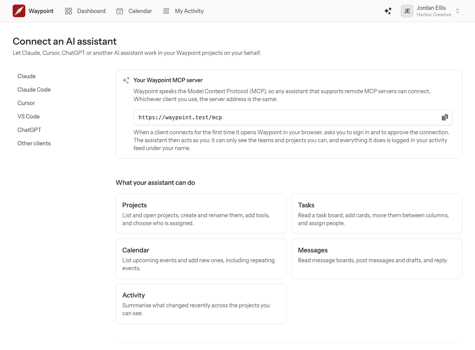
Task: Open the Messages capability card
Action: (x=377, y=259)
